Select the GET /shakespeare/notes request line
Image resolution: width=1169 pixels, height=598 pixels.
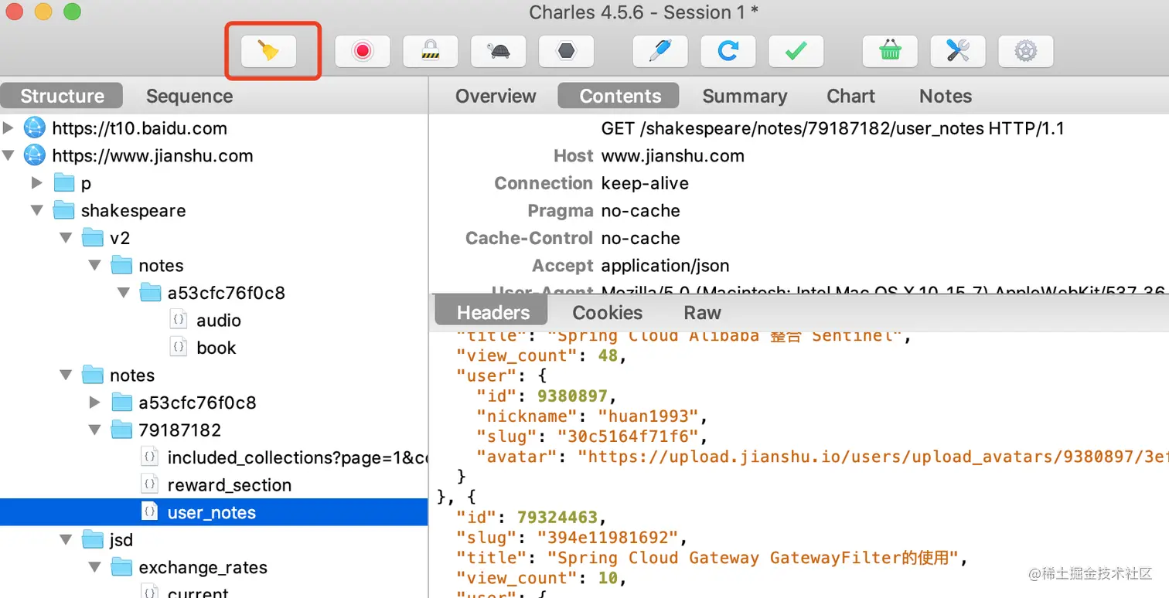click(x=833, y=128)
